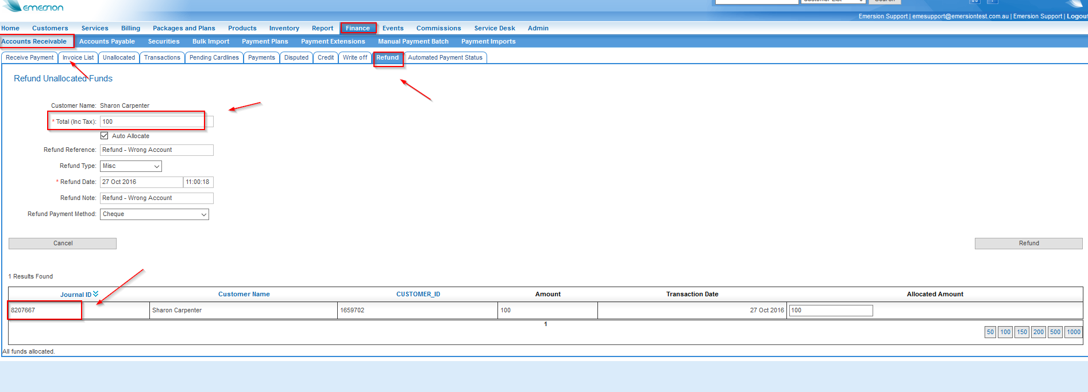
Task: Click the Refund Note input field
Action: [157, 198]
